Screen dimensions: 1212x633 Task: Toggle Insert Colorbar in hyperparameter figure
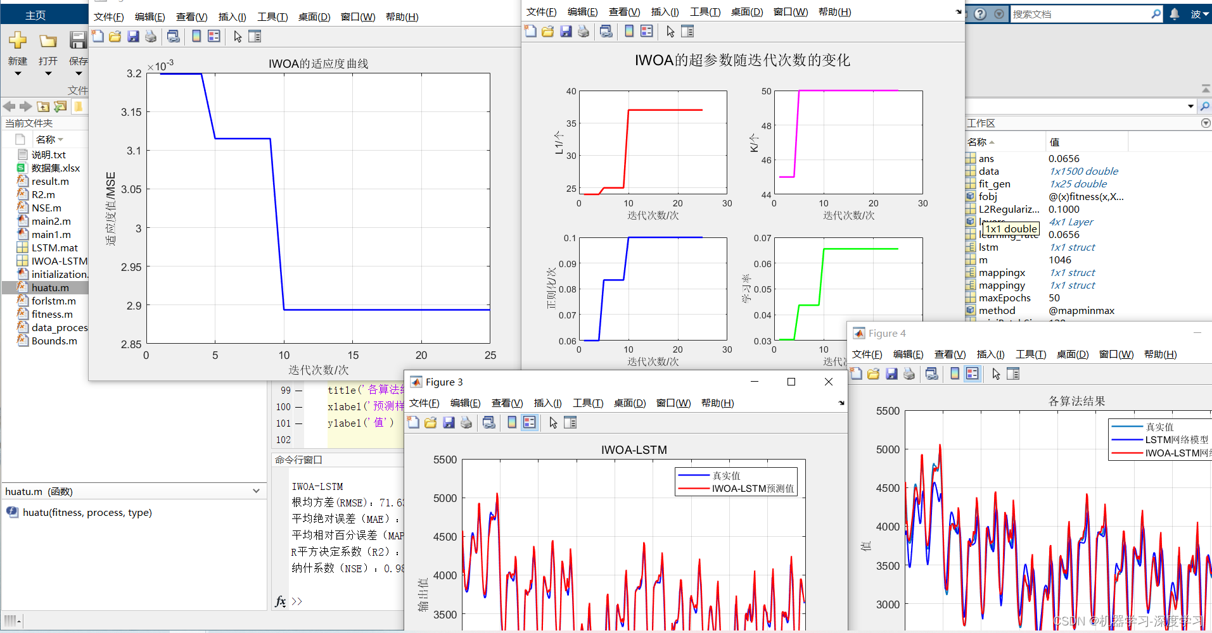coord(629,31)
